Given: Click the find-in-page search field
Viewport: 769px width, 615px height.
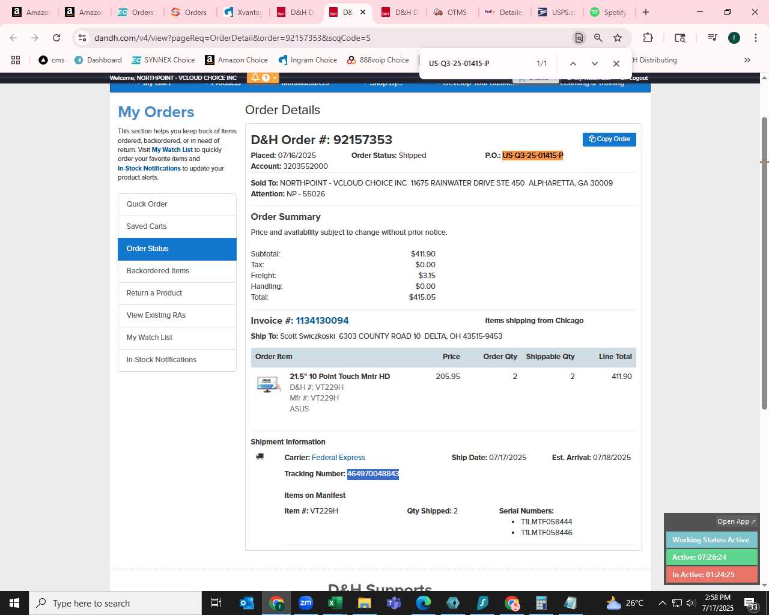Looking at the screenshot, I should 478,64.
